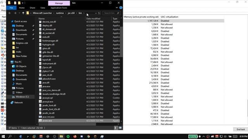Sort by UAC virtualization column
The image size is (248, 139).
click(169, 17)
